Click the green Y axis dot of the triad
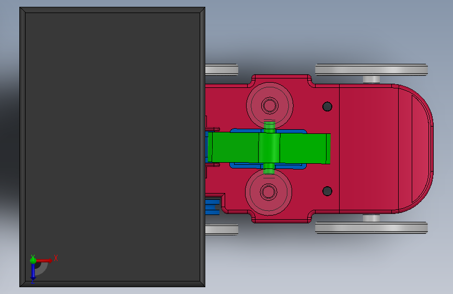 coord(33,260)
